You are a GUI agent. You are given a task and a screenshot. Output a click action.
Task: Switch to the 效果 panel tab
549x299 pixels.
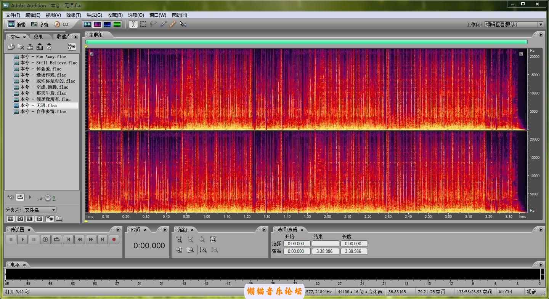point(38,37)
